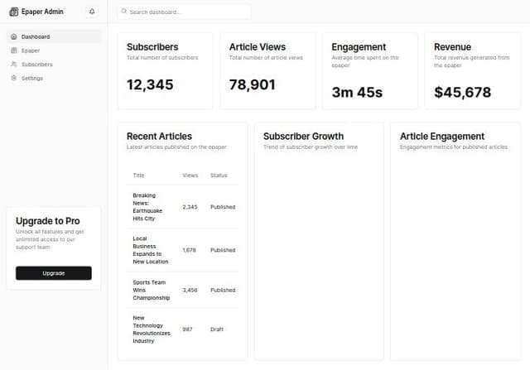Click the Epaper newspaper icon in sidebar

14,50
